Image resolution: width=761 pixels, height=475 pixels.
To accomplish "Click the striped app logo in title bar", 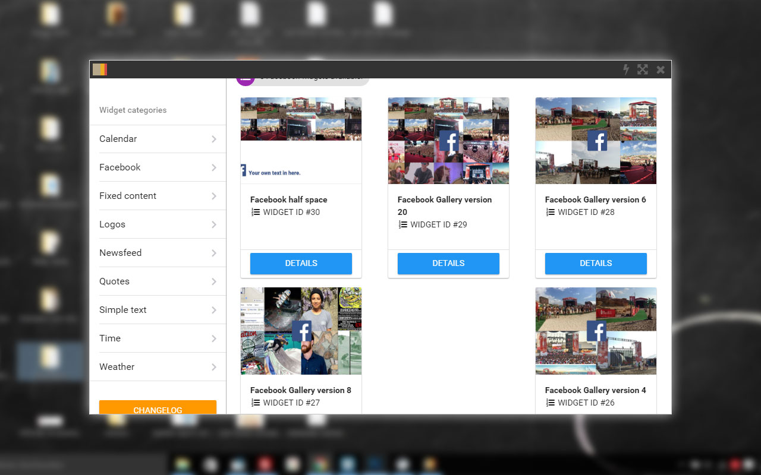I will coord(100,69).
